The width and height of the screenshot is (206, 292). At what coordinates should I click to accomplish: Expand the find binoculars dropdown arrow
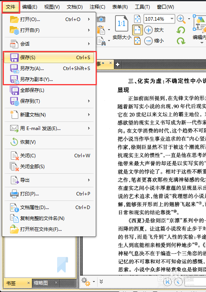pos(109,40)
